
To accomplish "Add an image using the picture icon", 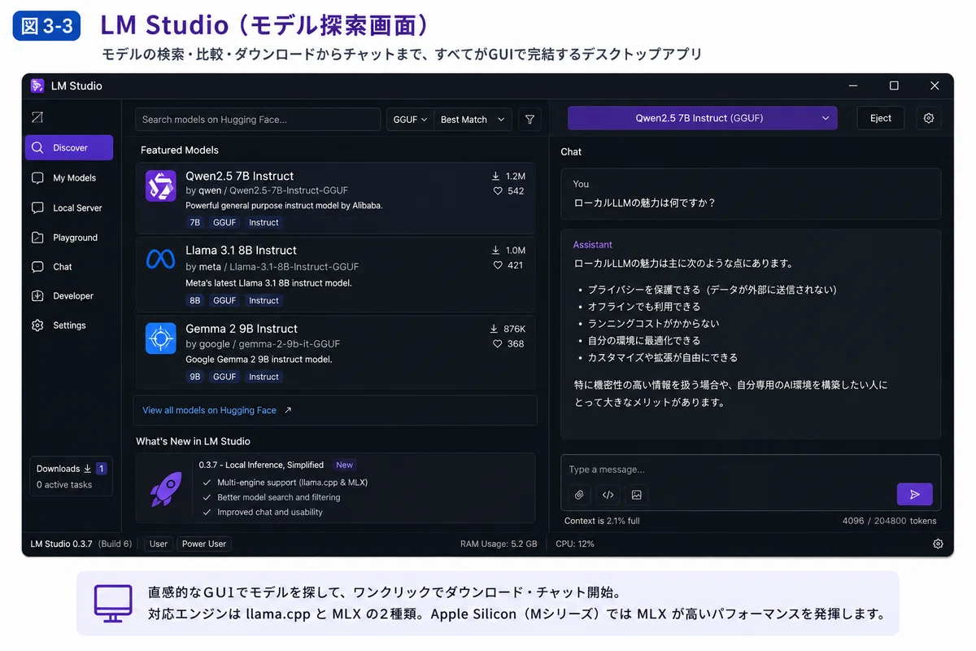I will click(637, 494).
